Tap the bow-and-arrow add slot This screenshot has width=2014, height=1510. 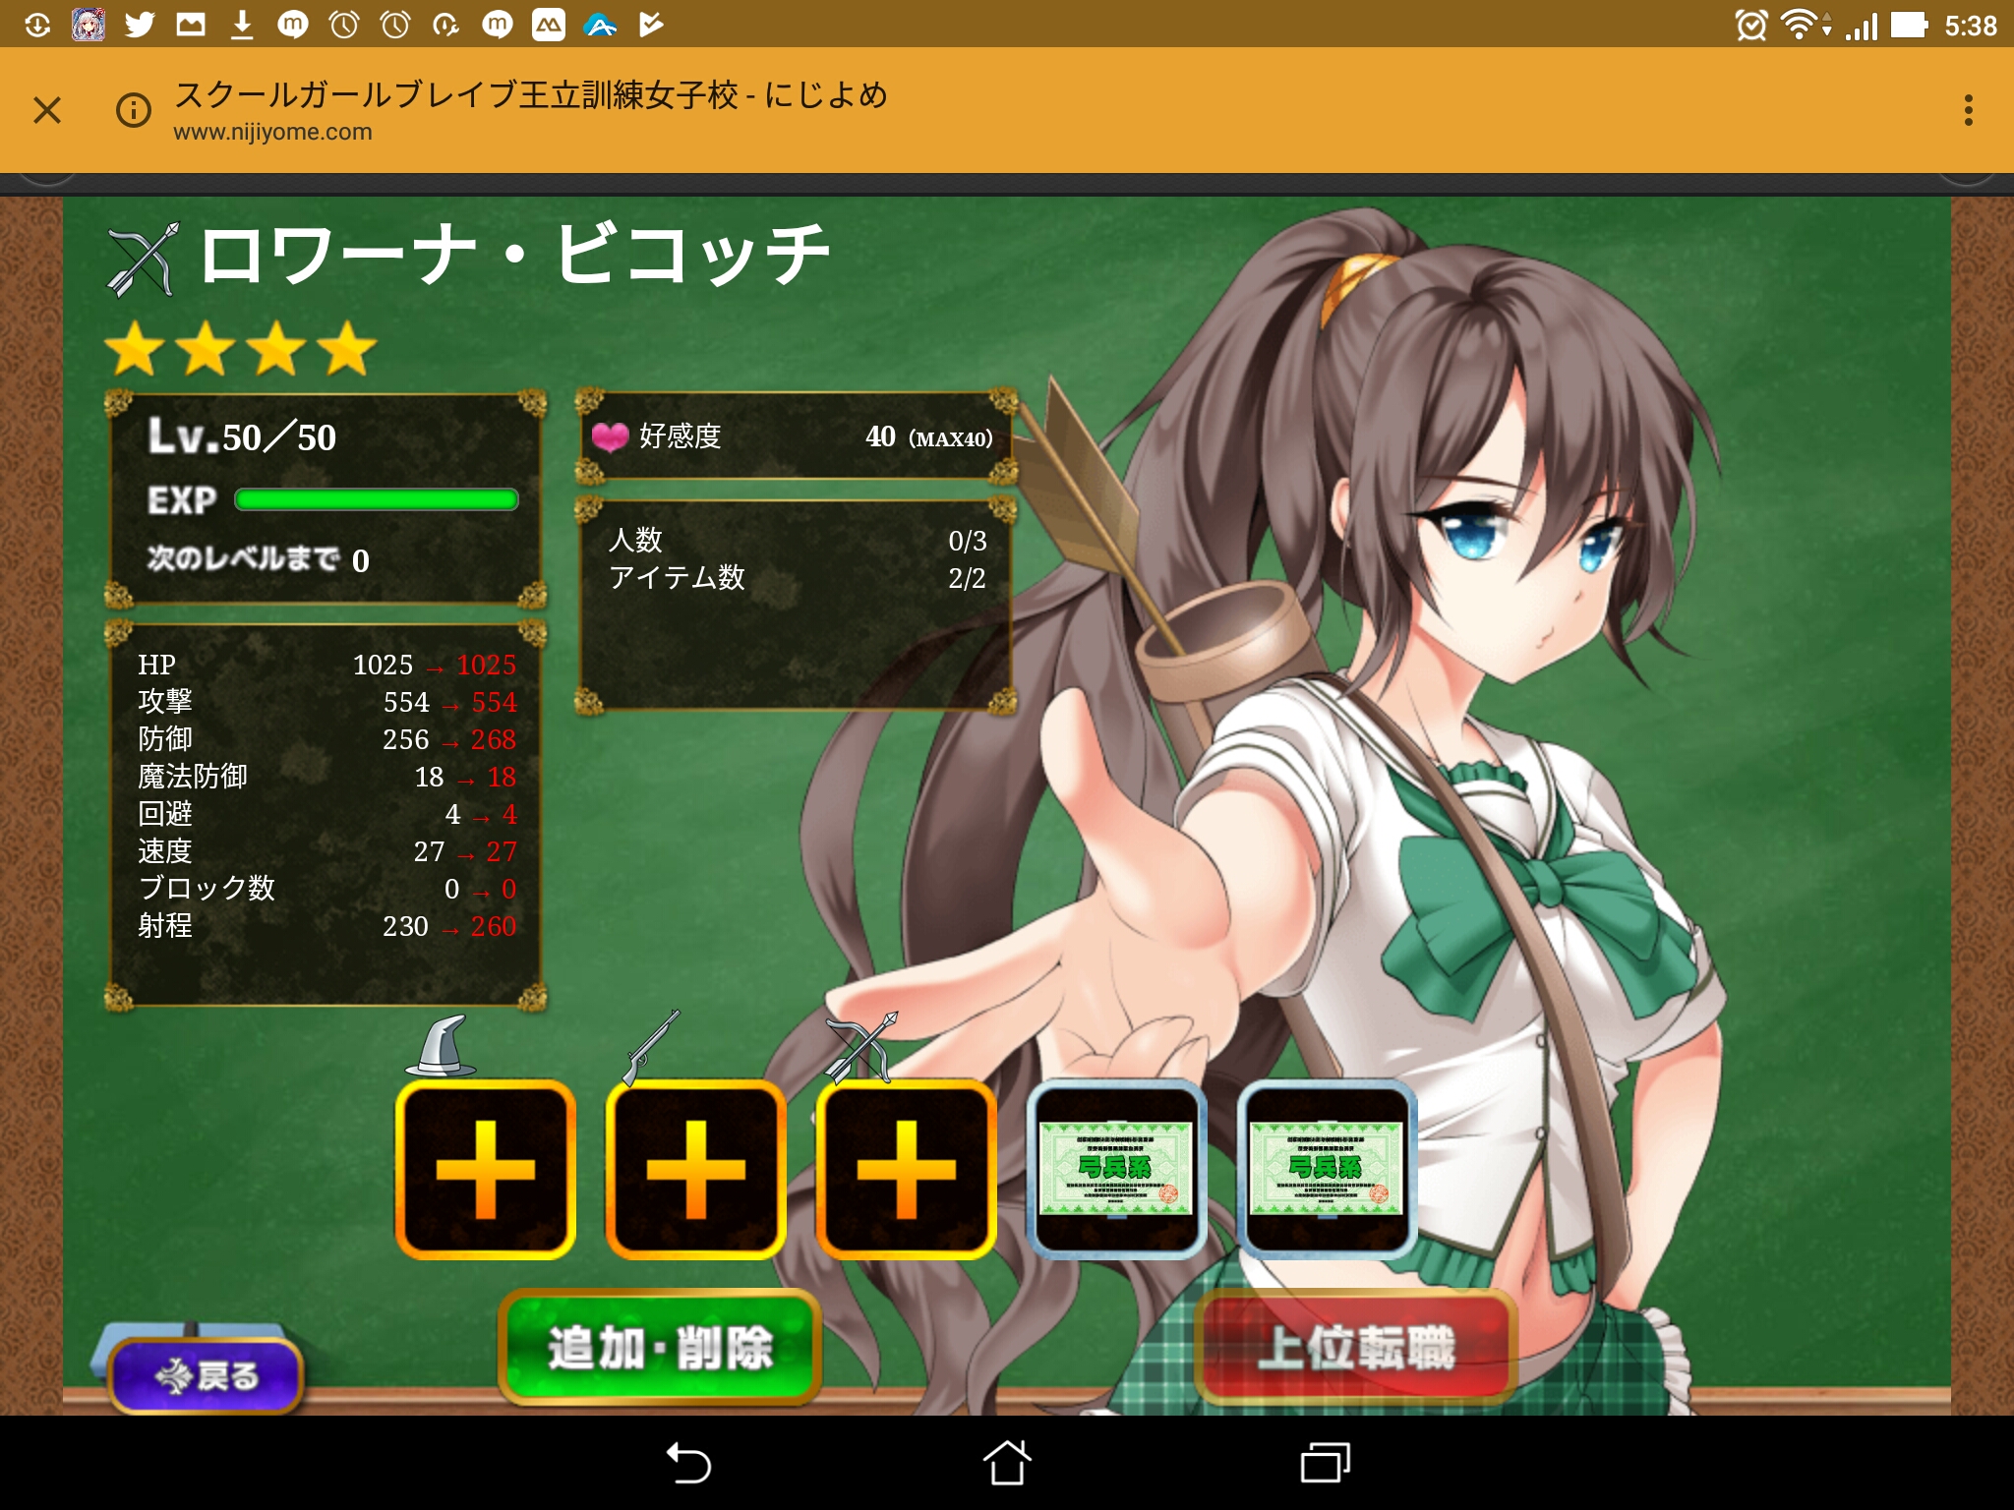point(906,1170)
